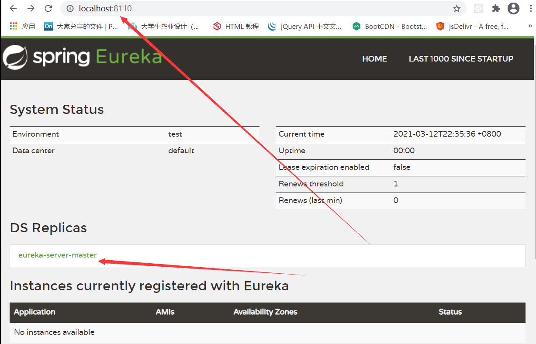The height and width of the screenshot is (344, 536).
Task: Click the 'No instances available' row
Action: coord(267,332)
